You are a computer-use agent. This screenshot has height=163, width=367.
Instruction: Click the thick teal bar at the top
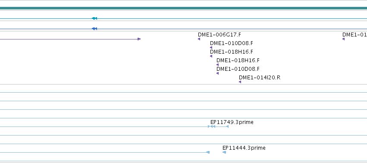click(184, 8)
